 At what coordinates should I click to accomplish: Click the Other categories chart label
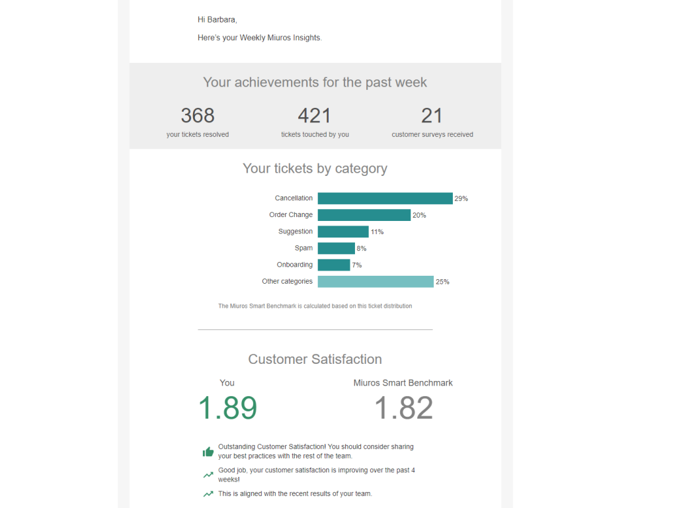click(x=287, y=282)
